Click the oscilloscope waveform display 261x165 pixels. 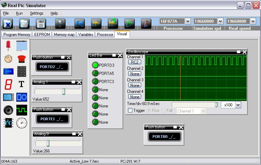(x=196, y=78)
